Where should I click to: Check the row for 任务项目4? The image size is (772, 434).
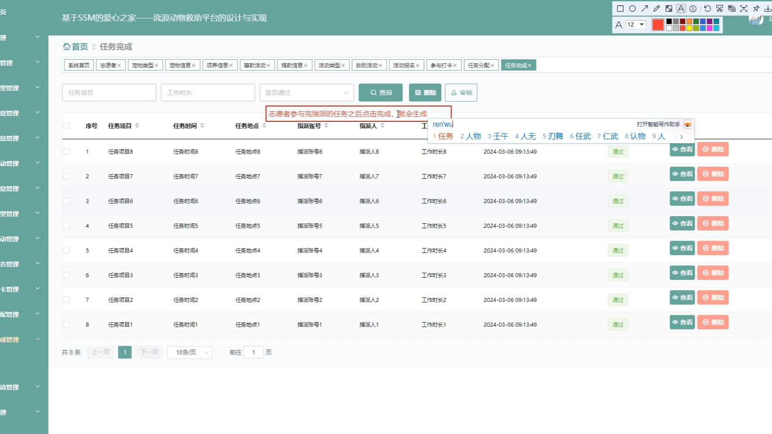click(x=67, y=250)
